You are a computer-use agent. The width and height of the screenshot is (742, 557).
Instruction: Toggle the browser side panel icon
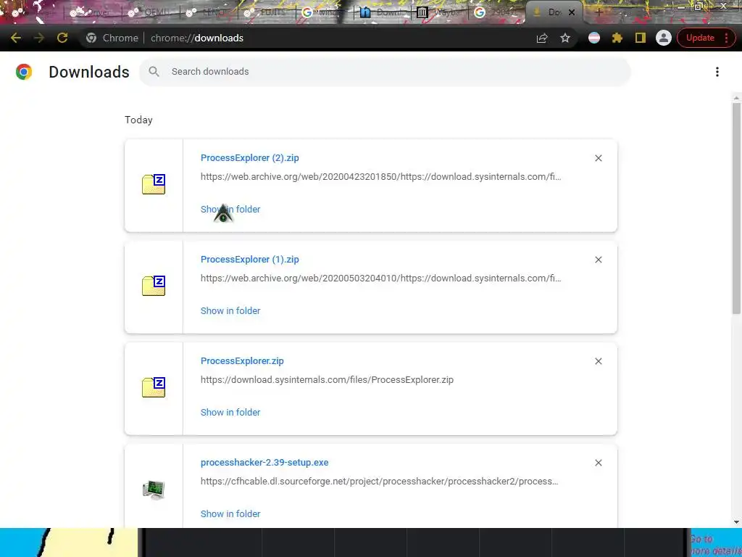(x=641, y=38)
